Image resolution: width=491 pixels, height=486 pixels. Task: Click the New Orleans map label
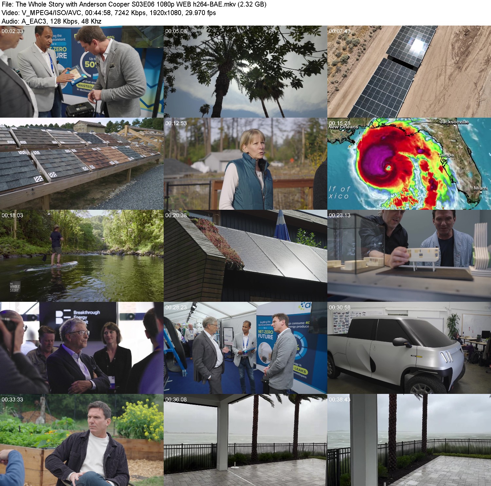[343, 127]
